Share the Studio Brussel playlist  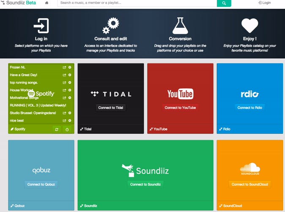click(x=64, y=113)
